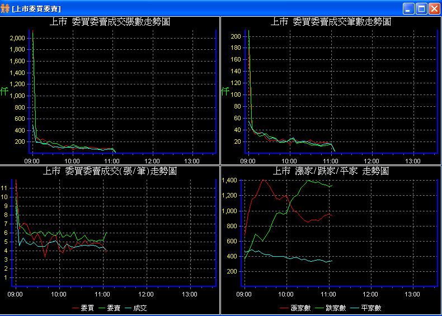This screenshot has height=316, width=442.
Task: Click the 11 axis label in 張/筆 chart
Action: pos(4,188)
